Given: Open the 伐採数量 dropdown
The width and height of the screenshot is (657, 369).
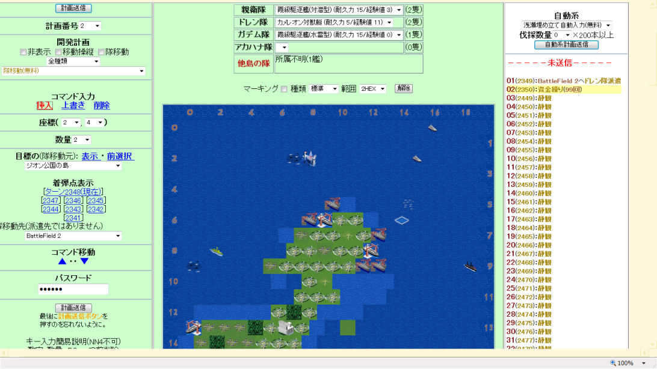Looking at the screenshot, I should [x=563, y=35].
